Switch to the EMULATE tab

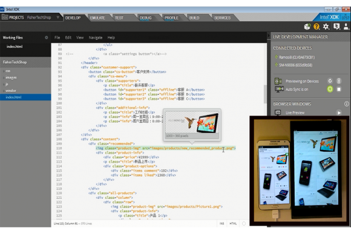(97, 18)
